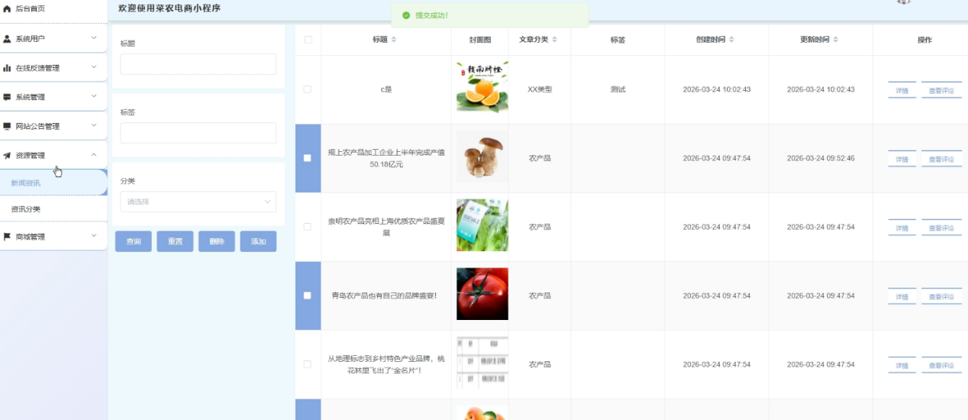Click the home icon beside 后台首页
This screenshot has height=420, width=968.
pyautogui.click(x=7, y=8)
